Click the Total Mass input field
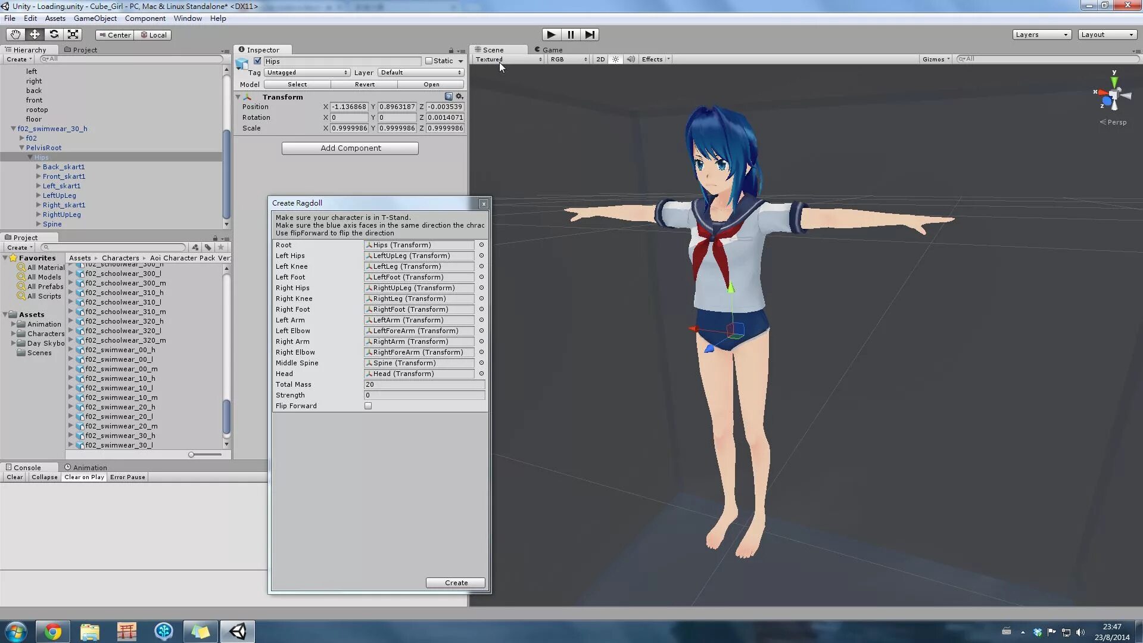This screenshot has height=643, width=1143. pyautogui.click(x=425, y=384)
